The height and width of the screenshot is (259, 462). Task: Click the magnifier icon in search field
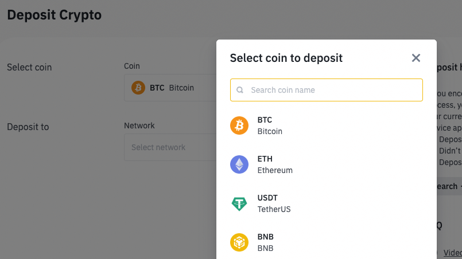(x=240, y=90)
